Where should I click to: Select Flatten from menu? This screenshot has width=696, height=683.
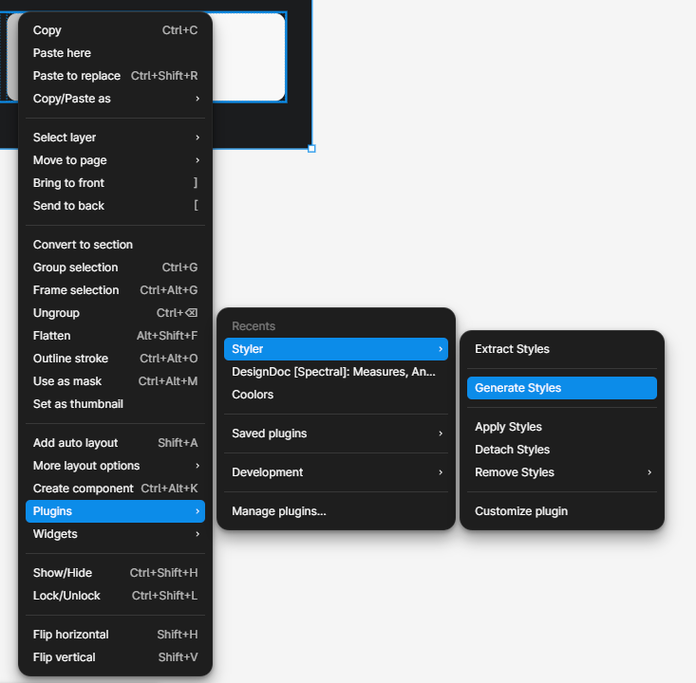(x=115, y=336)
